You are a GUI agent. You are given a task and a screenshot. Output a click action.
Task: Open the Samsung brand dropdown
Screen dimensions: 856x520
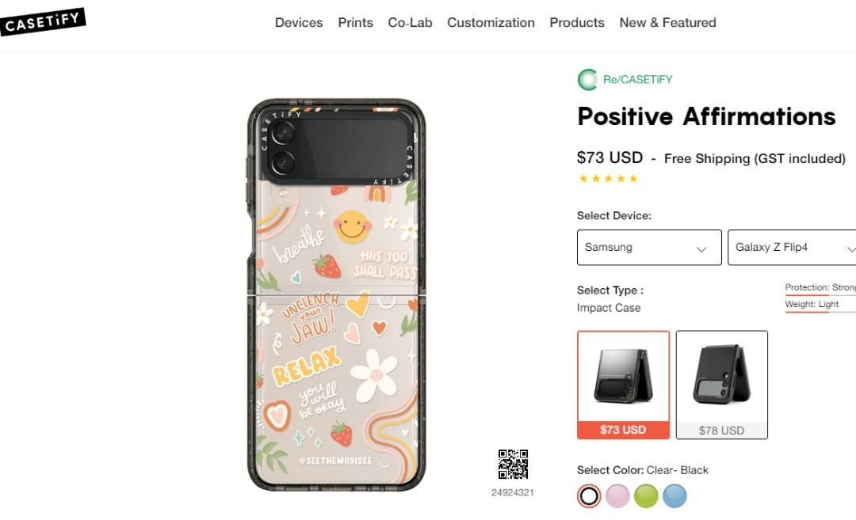pyautogui.click(x=648, y=248)
